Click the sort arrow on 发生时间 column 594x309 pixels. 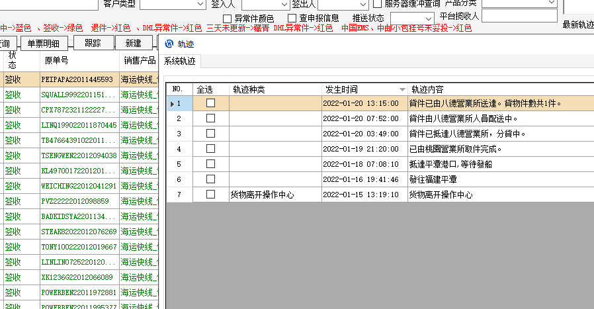point(402,90)
